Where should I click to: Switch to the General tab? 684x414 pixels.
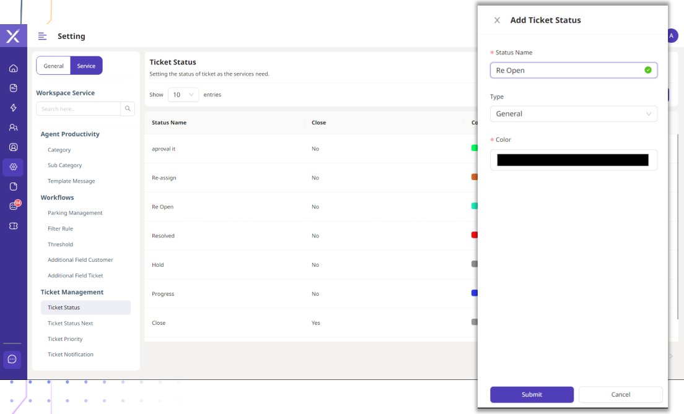[53, 66]
